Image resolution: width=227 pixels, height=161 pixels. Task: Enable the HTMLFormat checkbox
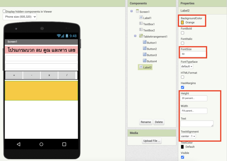pyautogui.click(x=183, y=77)
